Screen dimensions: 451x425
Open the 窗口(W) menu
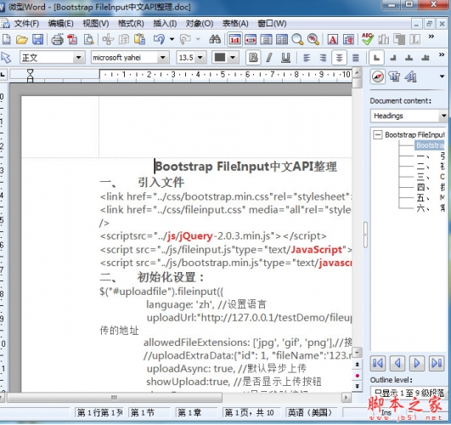click(x=272, y=24)
